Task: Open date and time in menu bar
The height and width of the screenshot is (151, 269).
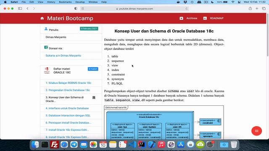Action: (x=255, y=2)
